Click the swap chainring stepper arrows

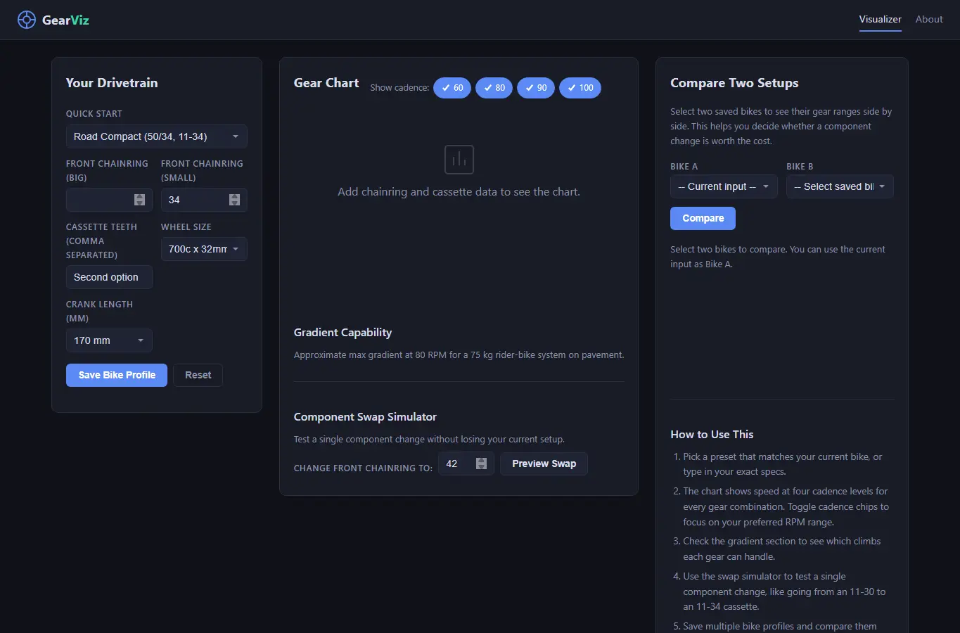point(481,463)
